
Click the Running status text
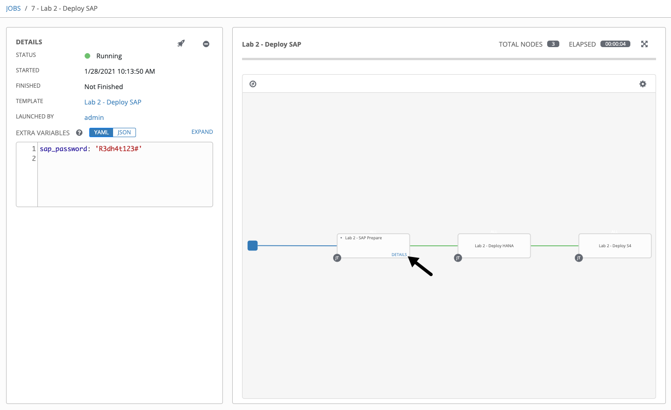click(109, 56)
